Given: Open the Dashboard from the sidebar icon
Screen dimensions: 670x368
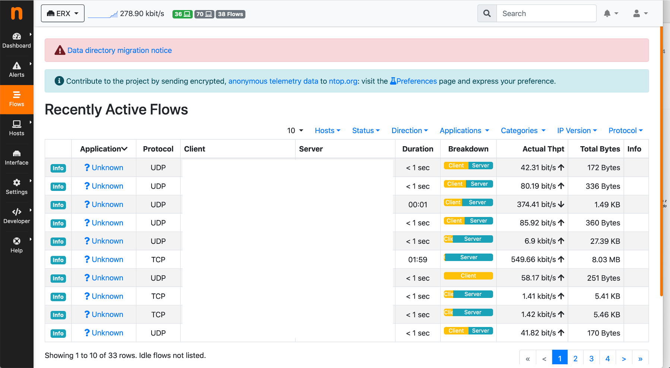Looking at the screenshot, I should [x=16, y=36].
